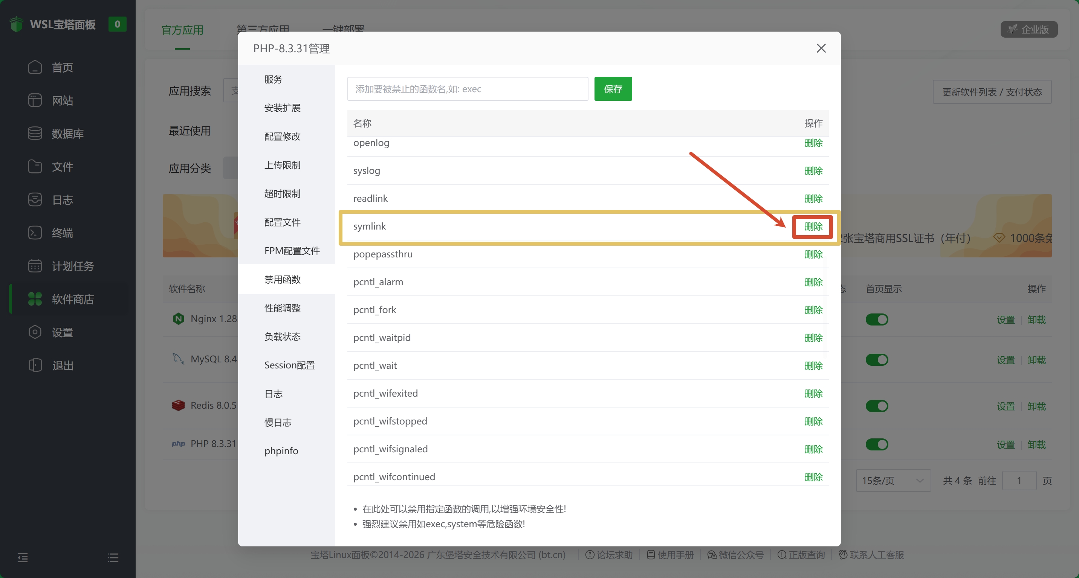Click the 微信公众号 WeChat icon in footer
The image size is (1079, 578).
pyautogui.click(x=712, y=555)
